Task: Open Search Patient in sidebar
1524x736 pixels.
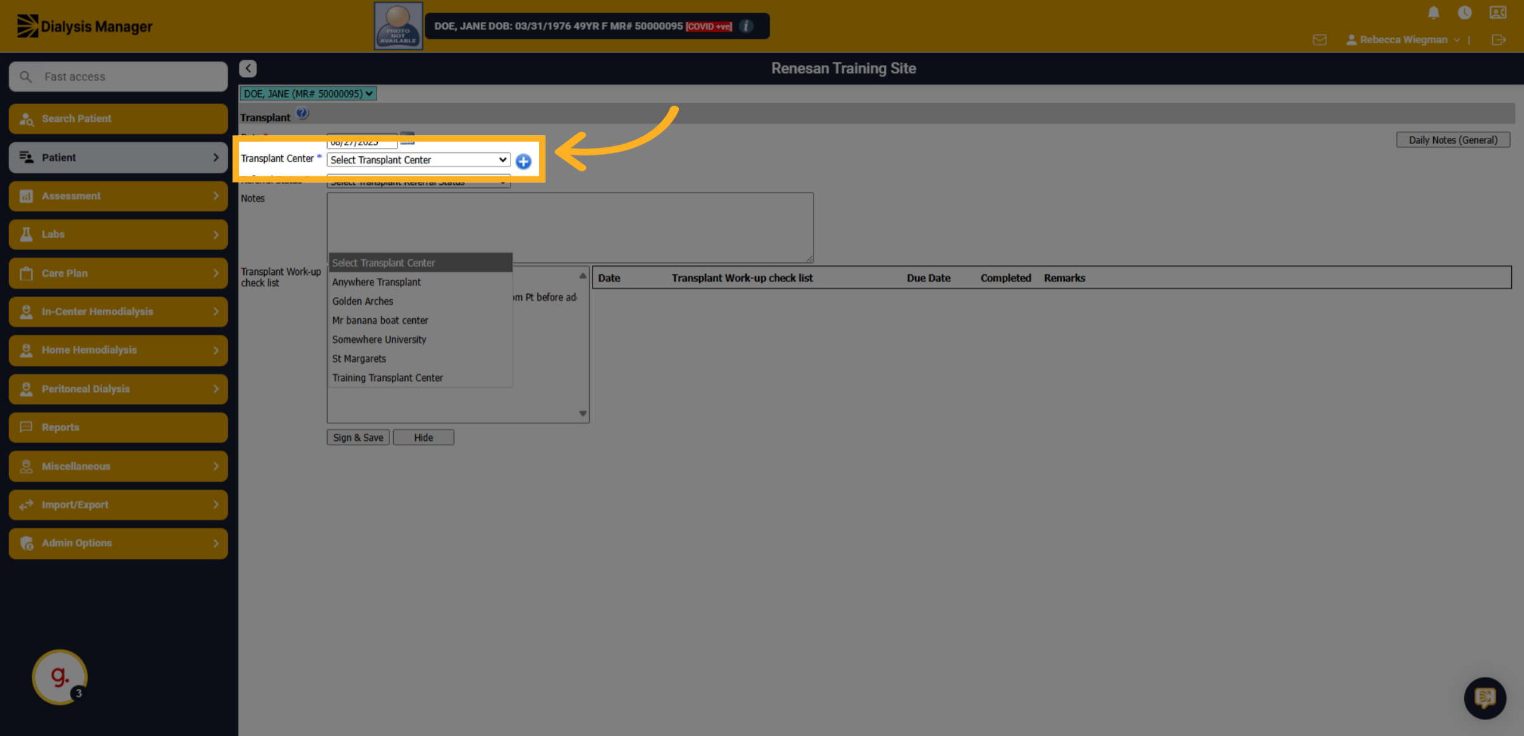Action: point(118,119)
